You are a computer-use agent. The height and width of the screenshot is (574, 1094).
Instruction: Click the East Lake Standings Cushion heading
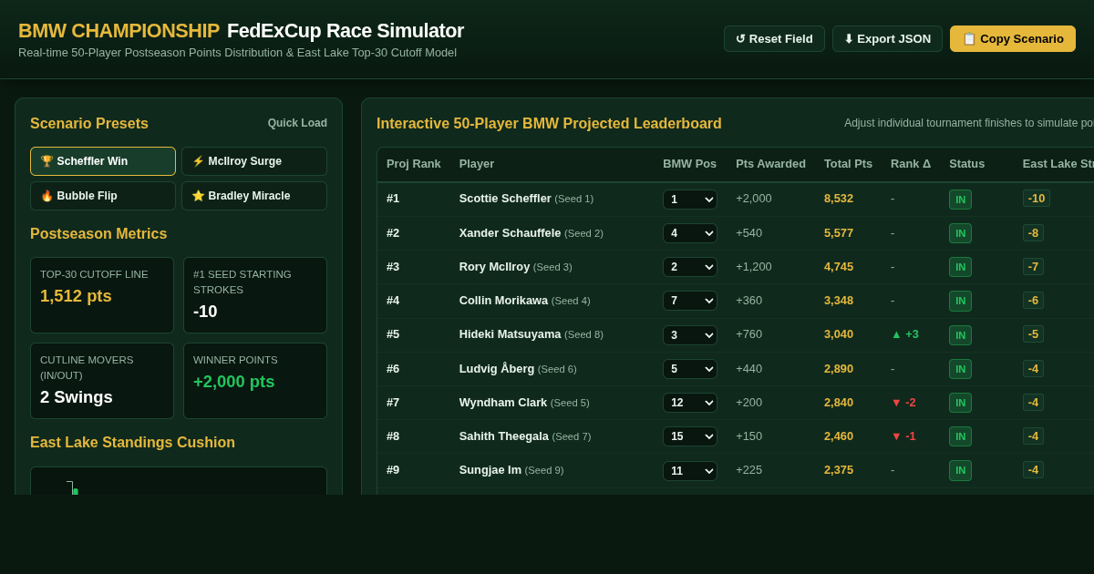tap(132, 443)
